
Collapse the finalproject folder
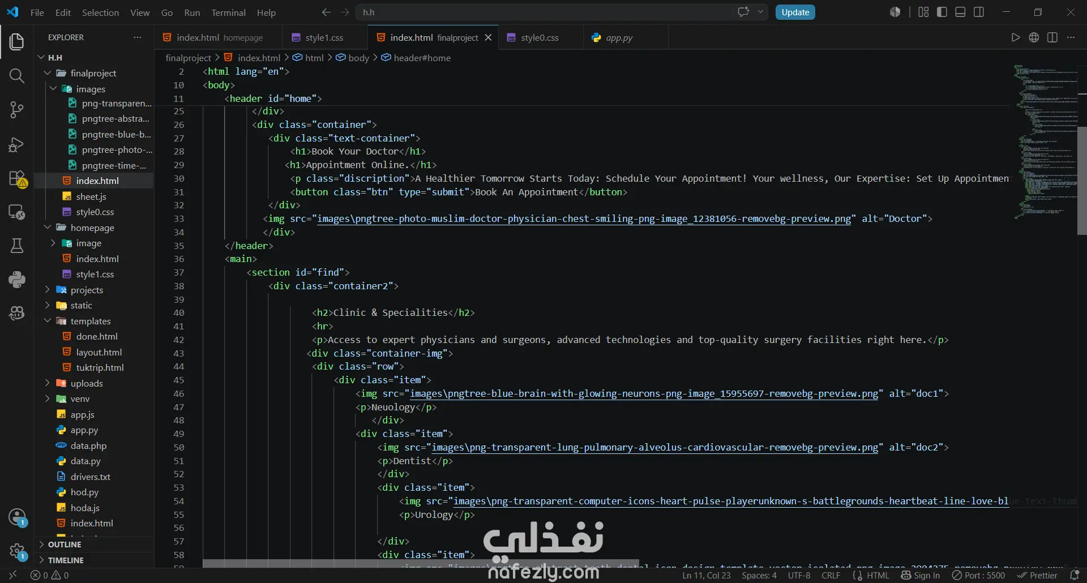tap(48, 73)
